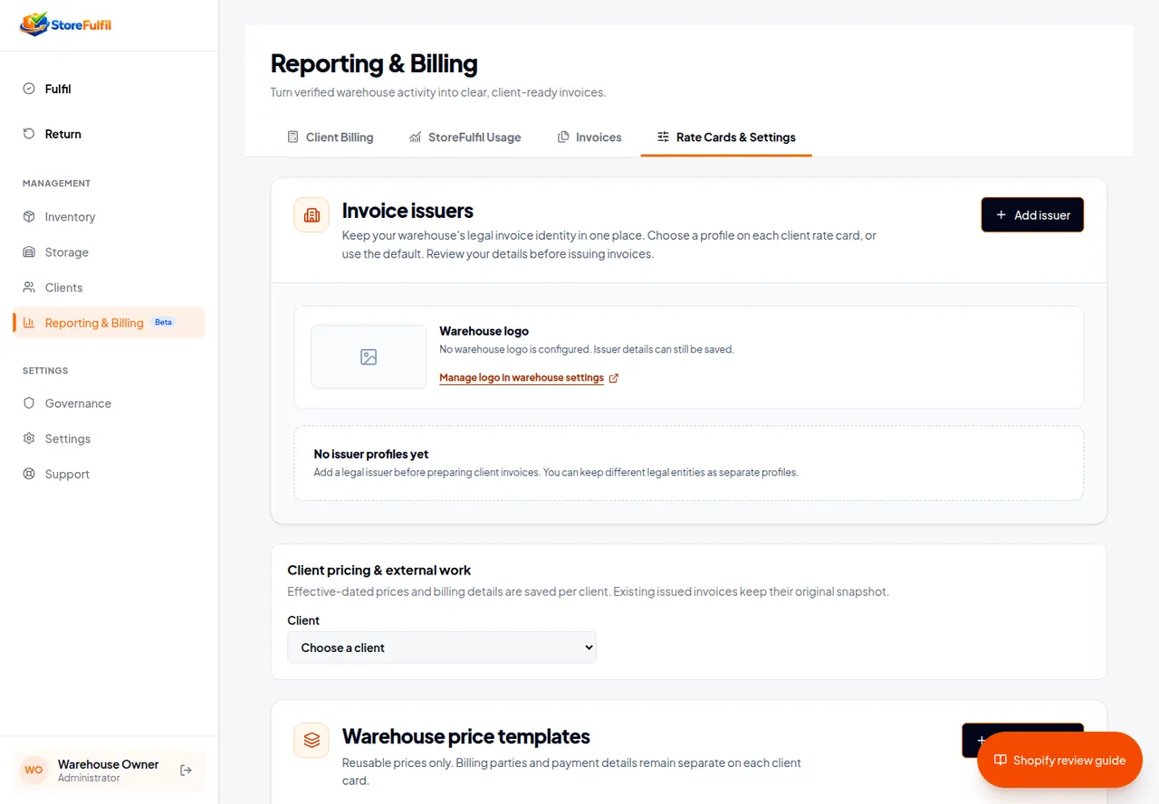Screen dimensions: 1159x804
Task: Navigate to Return in the sidebar
Action: [x=109, y=134]
